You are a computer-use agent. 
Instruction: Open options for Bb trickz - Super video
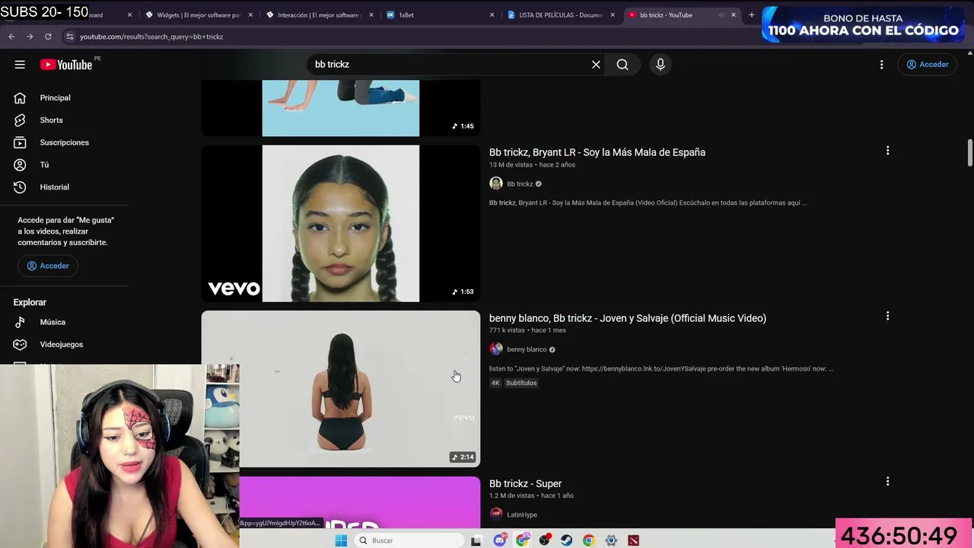coord(887,481)
